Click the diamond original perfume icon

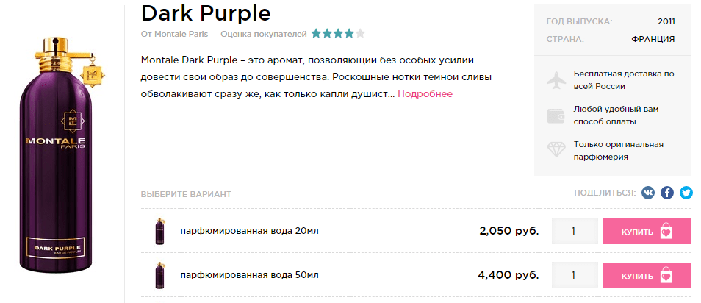coord(556,149)
